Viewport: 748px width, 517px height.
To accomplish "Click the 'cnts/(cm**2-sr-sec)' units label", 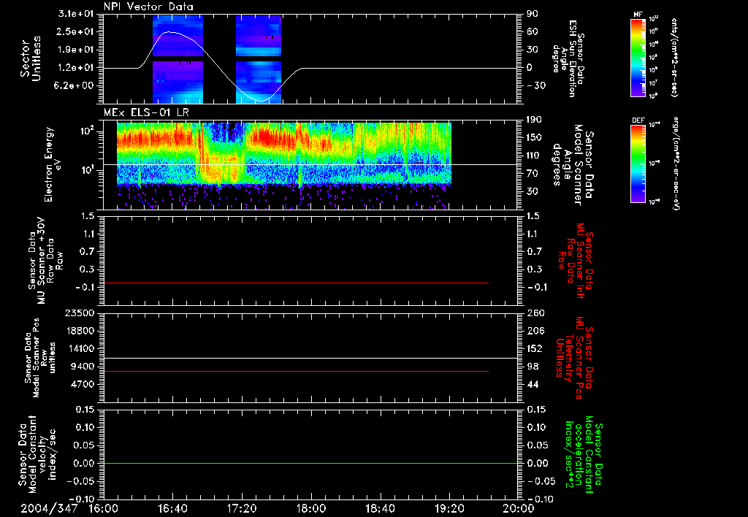I will point(674,57).
